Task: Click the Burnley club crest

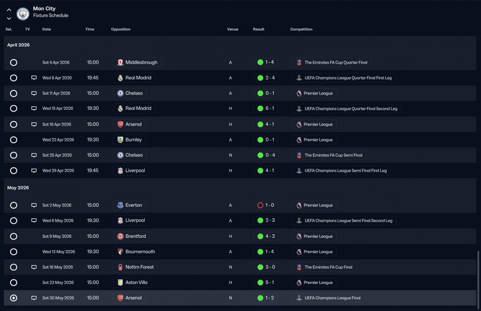Action: coord(120,140)
